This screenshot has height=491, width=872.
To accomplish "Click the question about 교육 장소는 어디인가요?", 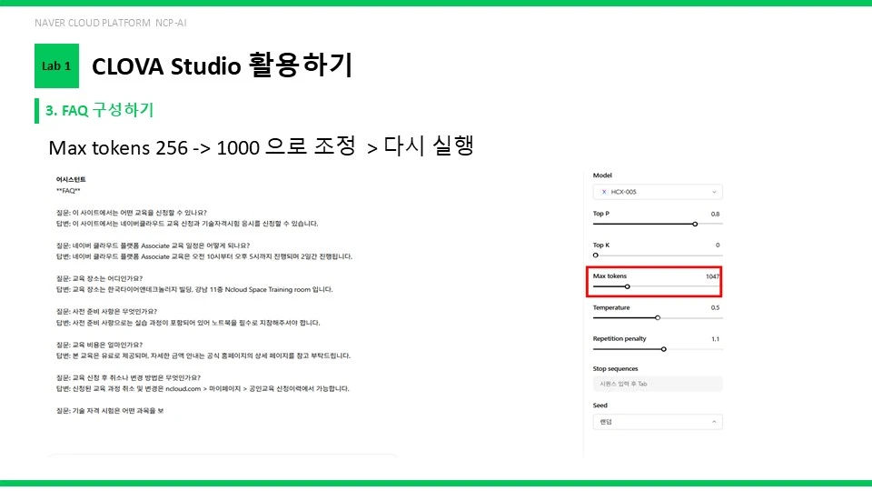I will pyautogui.click(x=99, y=278).
